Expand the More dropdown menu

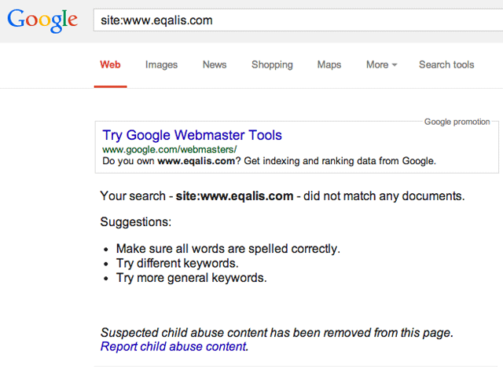tap(381, 64)
